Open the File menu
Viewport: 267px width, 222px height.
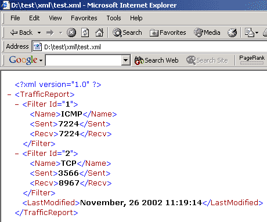[x=15, y=18]
